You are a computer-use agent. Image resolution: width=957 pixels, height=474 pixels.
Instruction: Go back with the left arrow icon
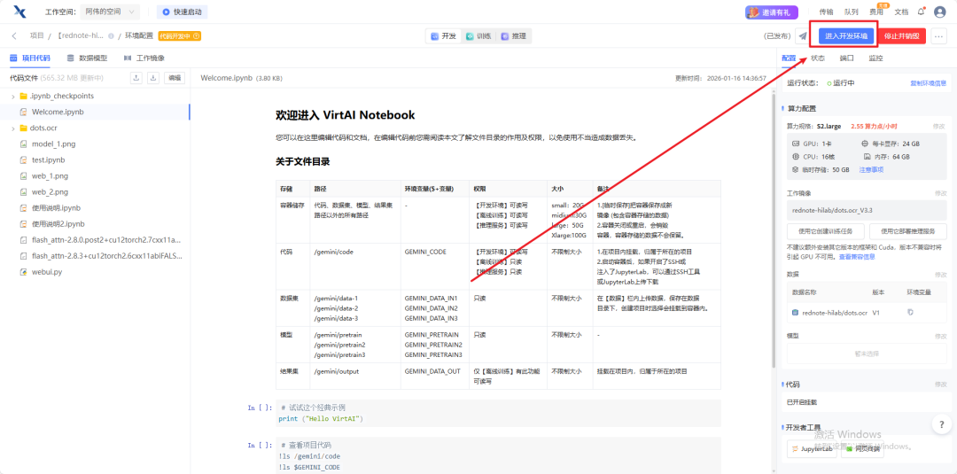[14, 36]
